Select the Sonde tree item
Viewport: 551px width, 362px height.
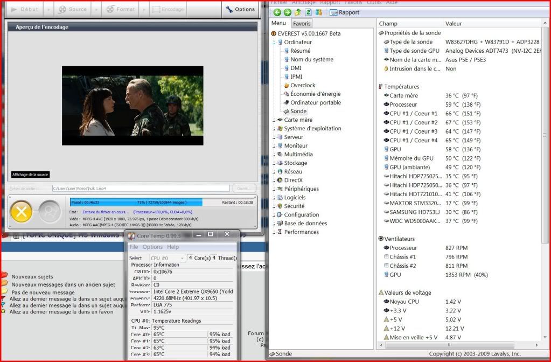[298, 111]
